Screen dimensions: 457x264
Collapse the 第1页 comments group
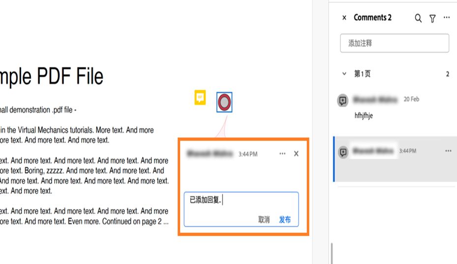point(344,74)
